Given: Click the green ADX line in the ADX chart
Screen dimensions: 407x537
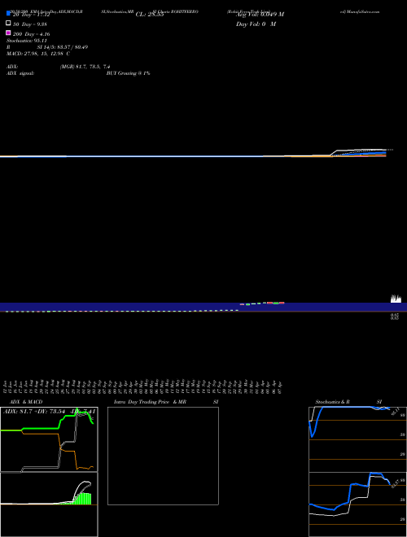Looking at the screenshot, I should pos(42,429).
